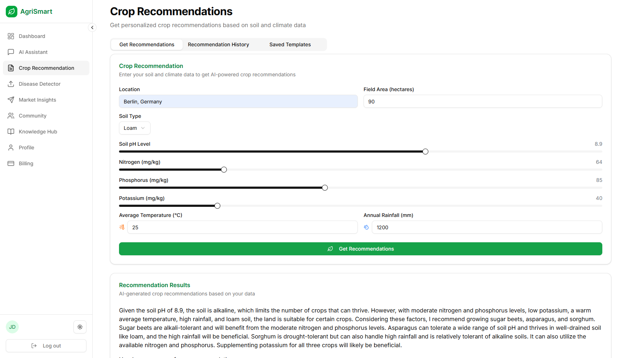Click the Market Insights paper plane icon
Image resolution: width=628 pixels, height=358 pixels.
11,100
